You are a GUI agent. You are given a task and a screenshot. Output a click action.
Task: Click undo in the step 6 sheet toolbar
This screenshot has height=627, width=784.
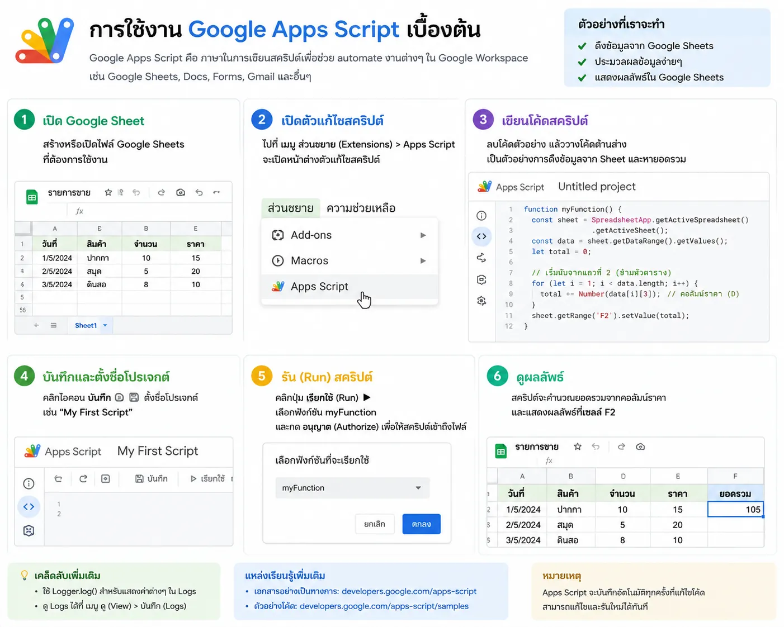(x=596, y=446)
